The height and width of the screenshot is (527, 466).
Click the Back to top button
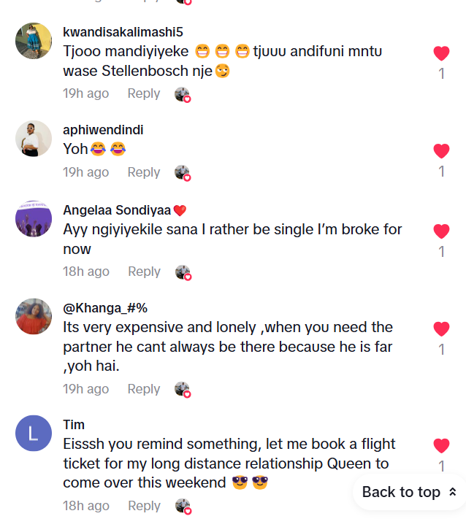409,492
